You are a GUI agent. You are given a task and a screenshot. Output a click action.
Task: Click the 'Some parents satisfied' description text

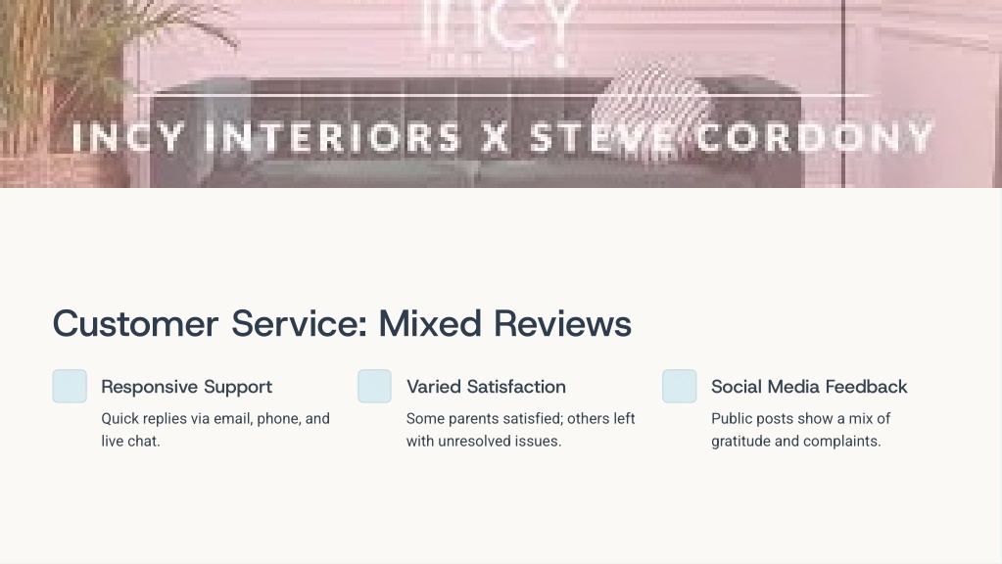521,430
